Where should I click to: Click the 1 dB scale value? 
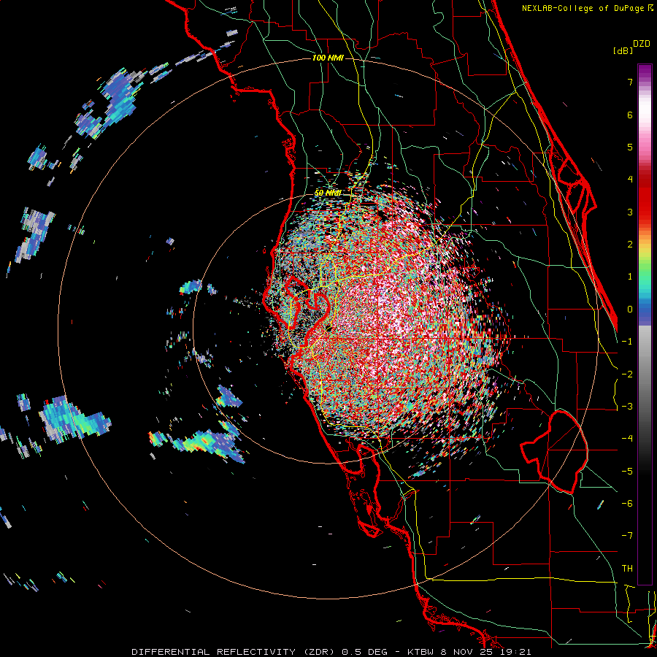pos(630,277)
